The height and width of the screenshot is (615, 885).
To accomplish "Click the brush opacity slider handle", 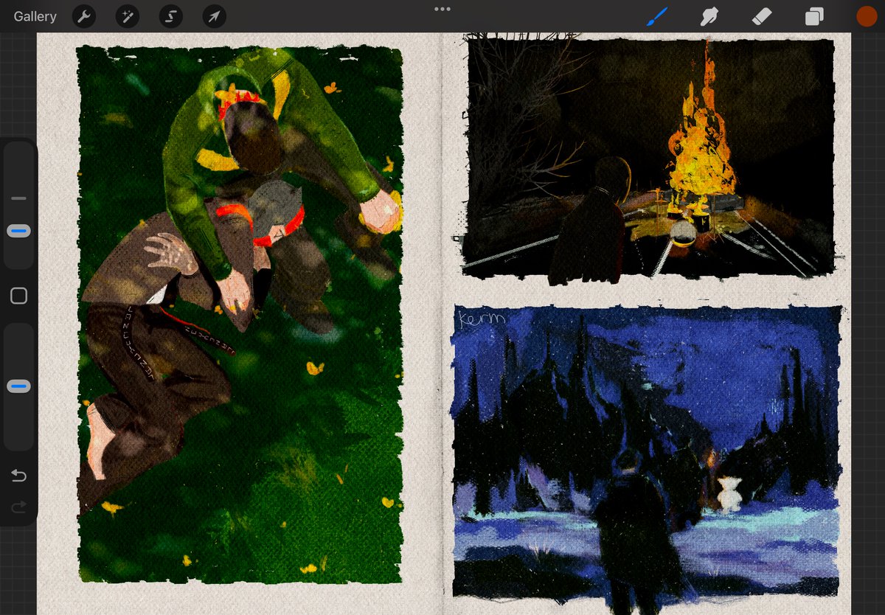I will 18,386.
